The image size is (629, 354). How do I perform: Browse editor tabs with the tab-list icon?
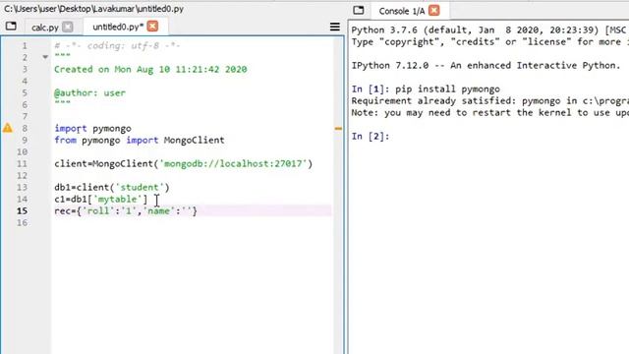point(11,27)
